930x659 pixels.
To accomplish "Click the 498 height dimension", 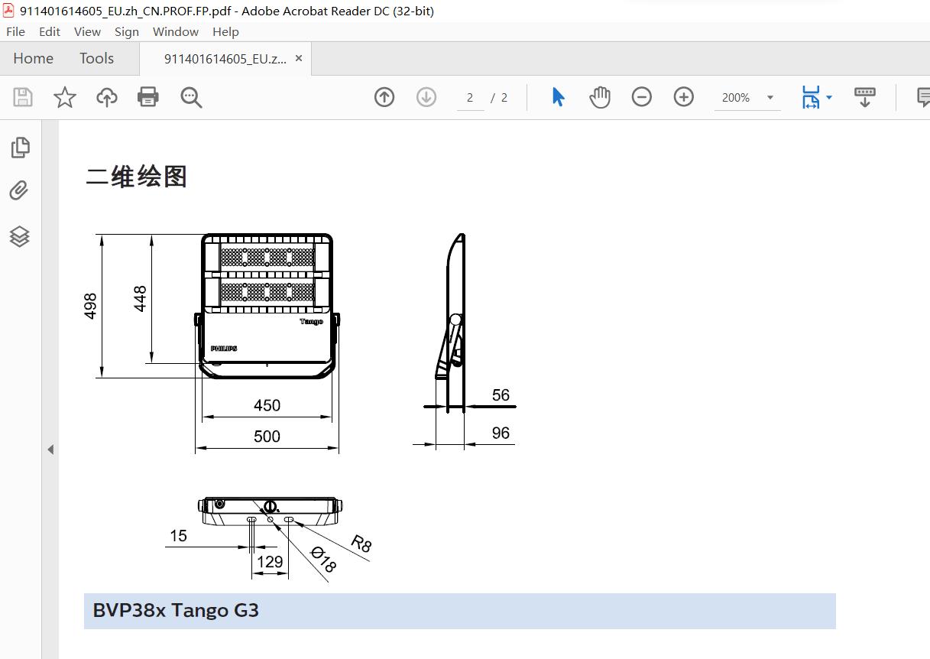I will point(90,306).
